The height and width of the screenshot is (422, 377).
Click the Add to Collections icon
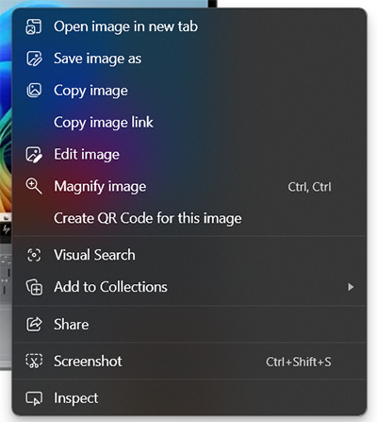click(34, 287)
